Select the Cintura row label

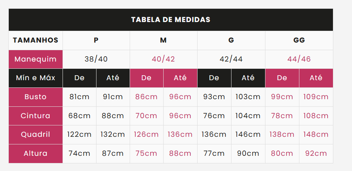(x=35, y=116)
